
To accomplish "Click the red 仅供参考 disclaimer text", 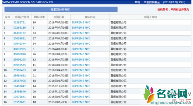I will click(173, 9).
